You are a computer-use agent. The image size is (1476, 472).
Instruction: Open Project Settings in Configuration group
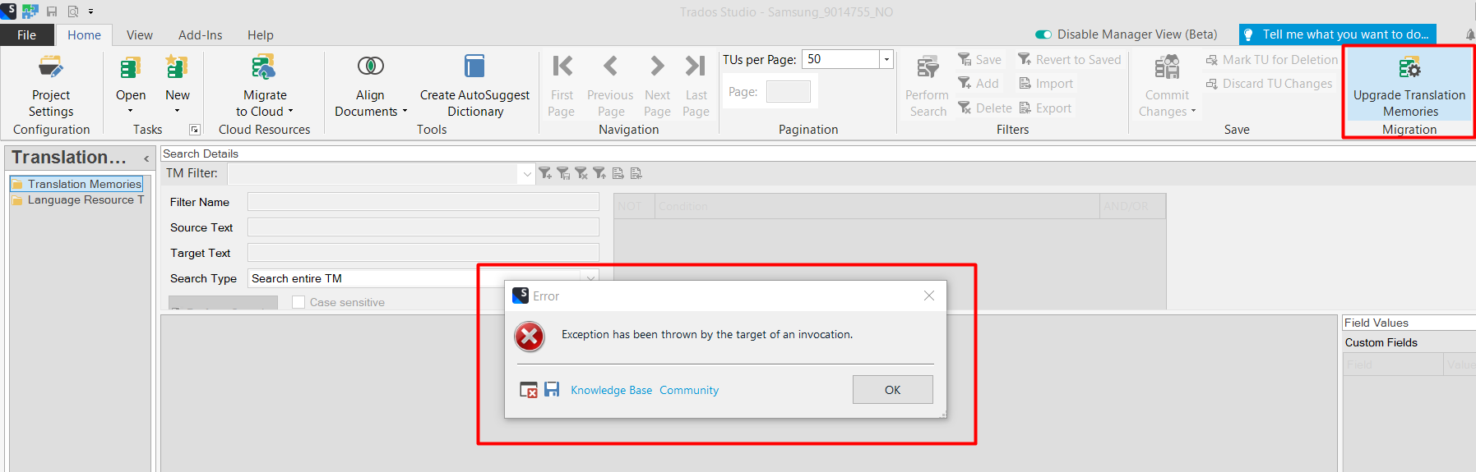click(51, 86)
